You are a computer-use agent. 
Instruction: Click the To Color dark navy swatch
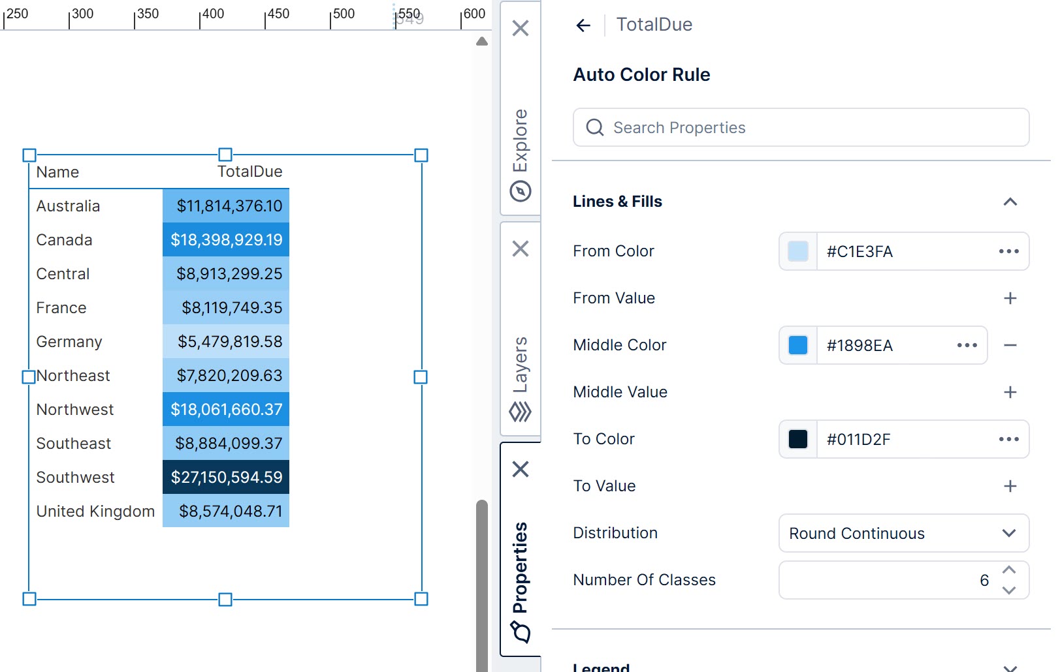pos(798,439)
